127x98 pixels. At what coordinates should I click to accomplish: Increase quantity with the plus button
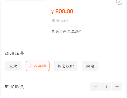click(x=117, y=87)
